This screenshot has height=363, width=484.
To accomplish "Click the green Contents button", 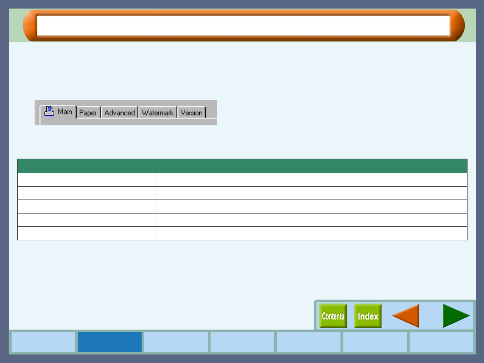I will (x=333, y=316).
